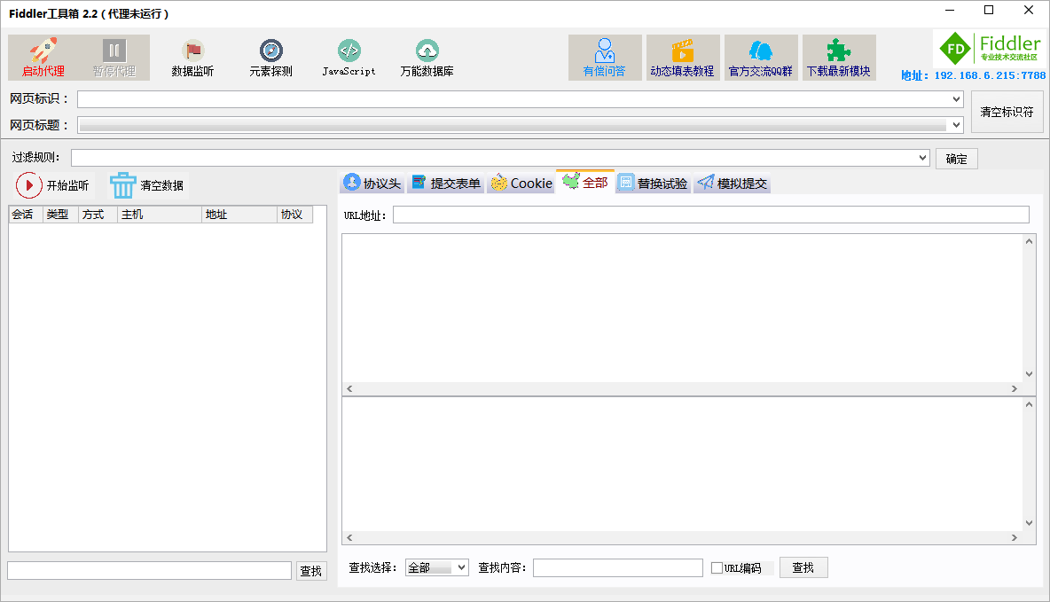Open the 万能数据库 tool
This screenshot has width=1050, height=602.
427,57
